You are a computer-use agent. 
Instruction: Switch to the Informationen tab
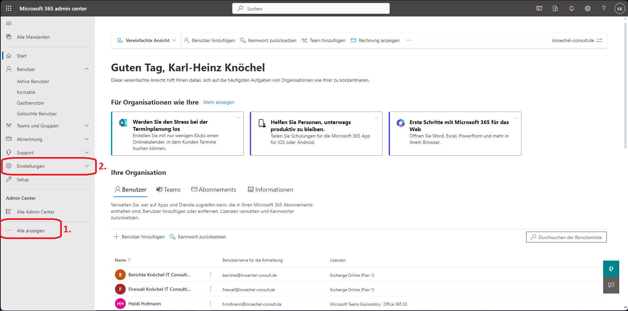tap(271, 190)
